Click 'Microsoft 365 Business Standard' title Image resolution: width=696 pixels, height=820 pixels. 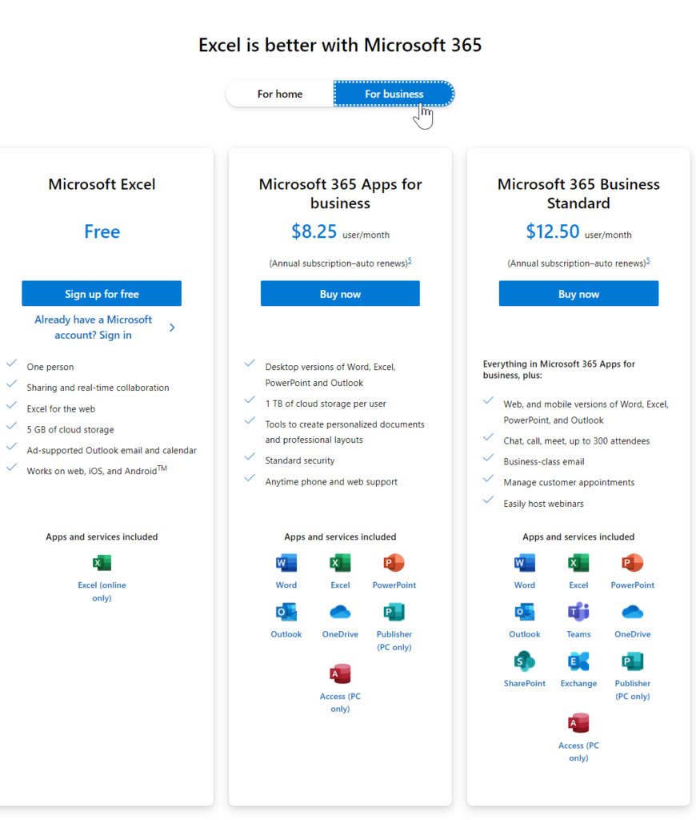578,194
